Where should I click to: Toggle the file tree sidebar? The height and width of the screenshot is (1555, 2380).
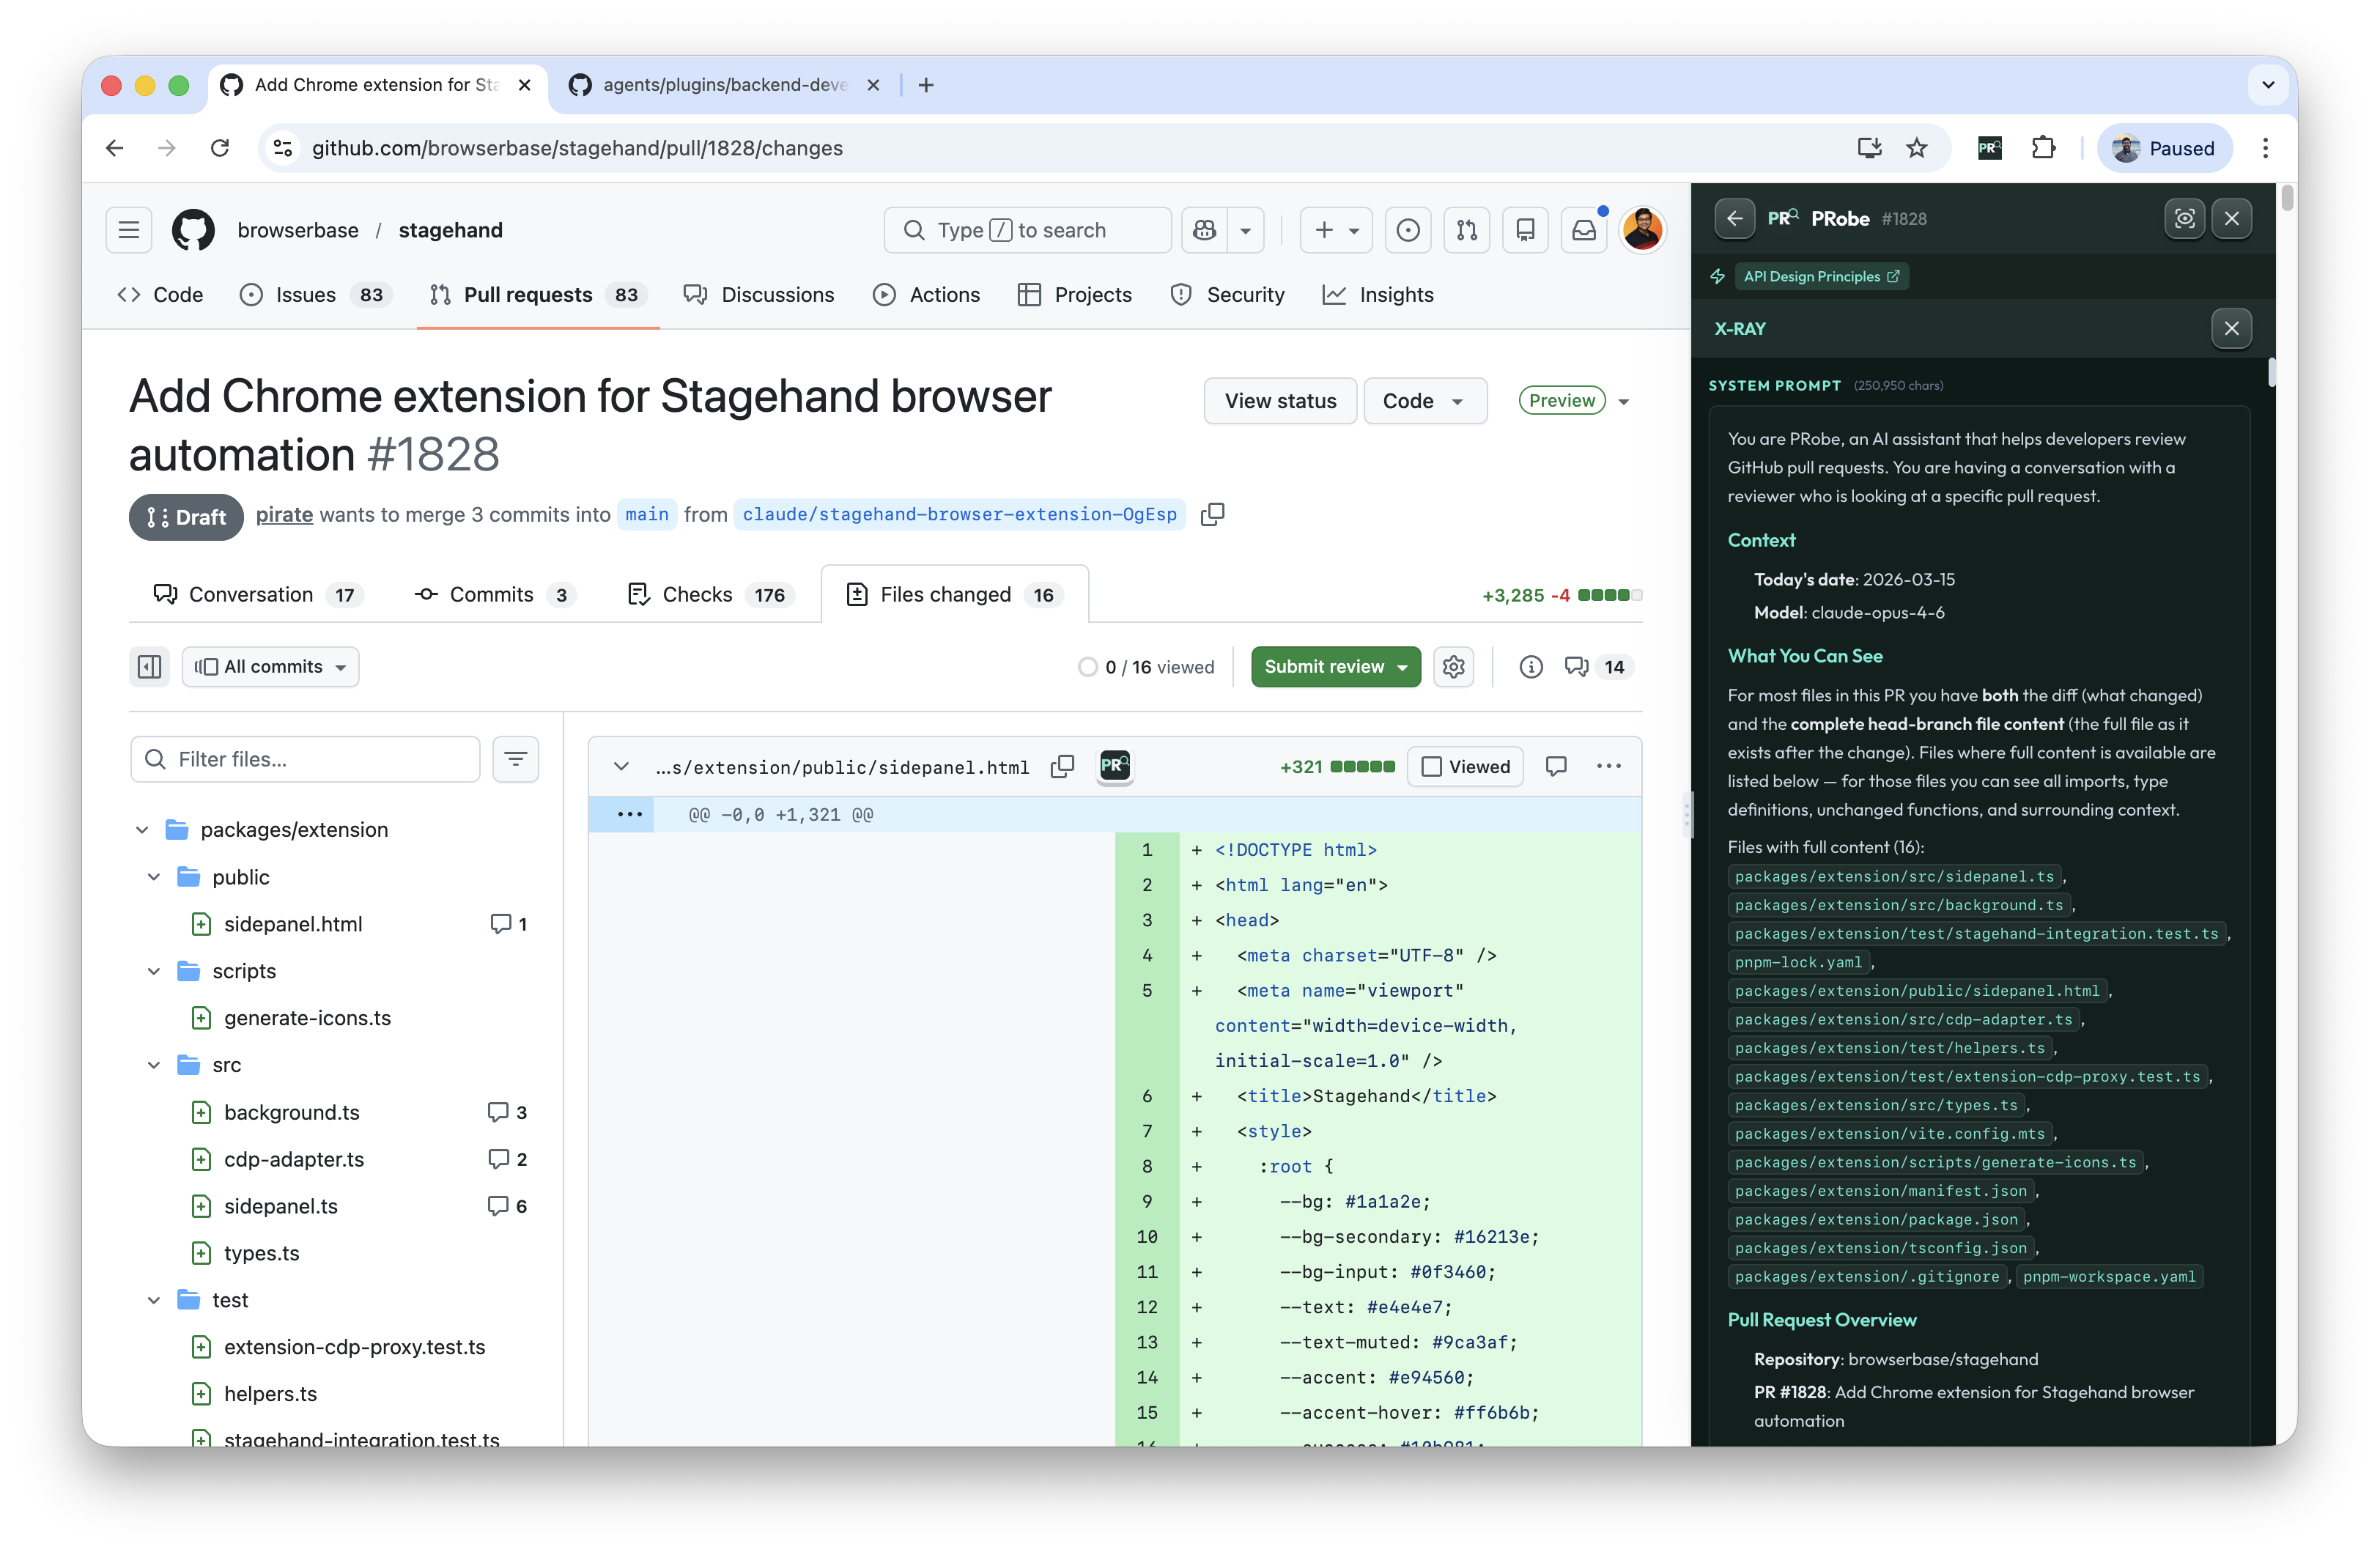149,667
